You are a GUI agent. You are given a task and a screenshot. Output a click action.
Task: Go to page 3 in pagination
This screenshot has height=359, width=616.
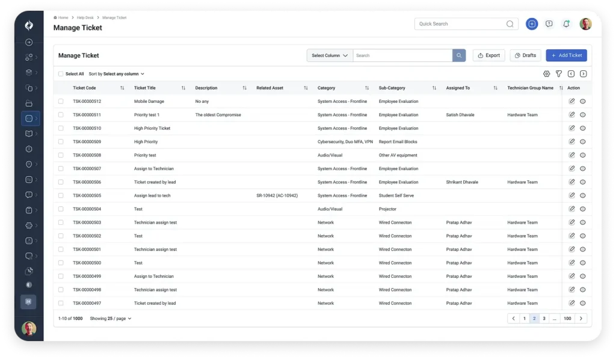coord(544,319)
